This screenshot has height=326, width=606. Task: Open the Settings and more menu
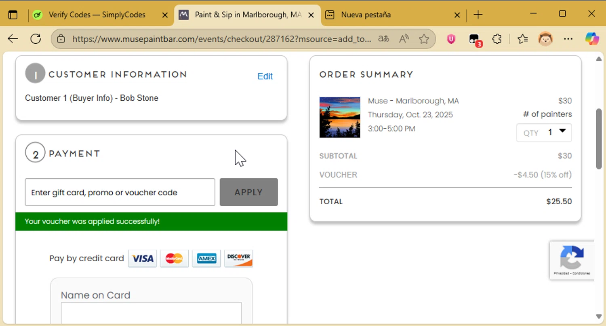point(568,39)
